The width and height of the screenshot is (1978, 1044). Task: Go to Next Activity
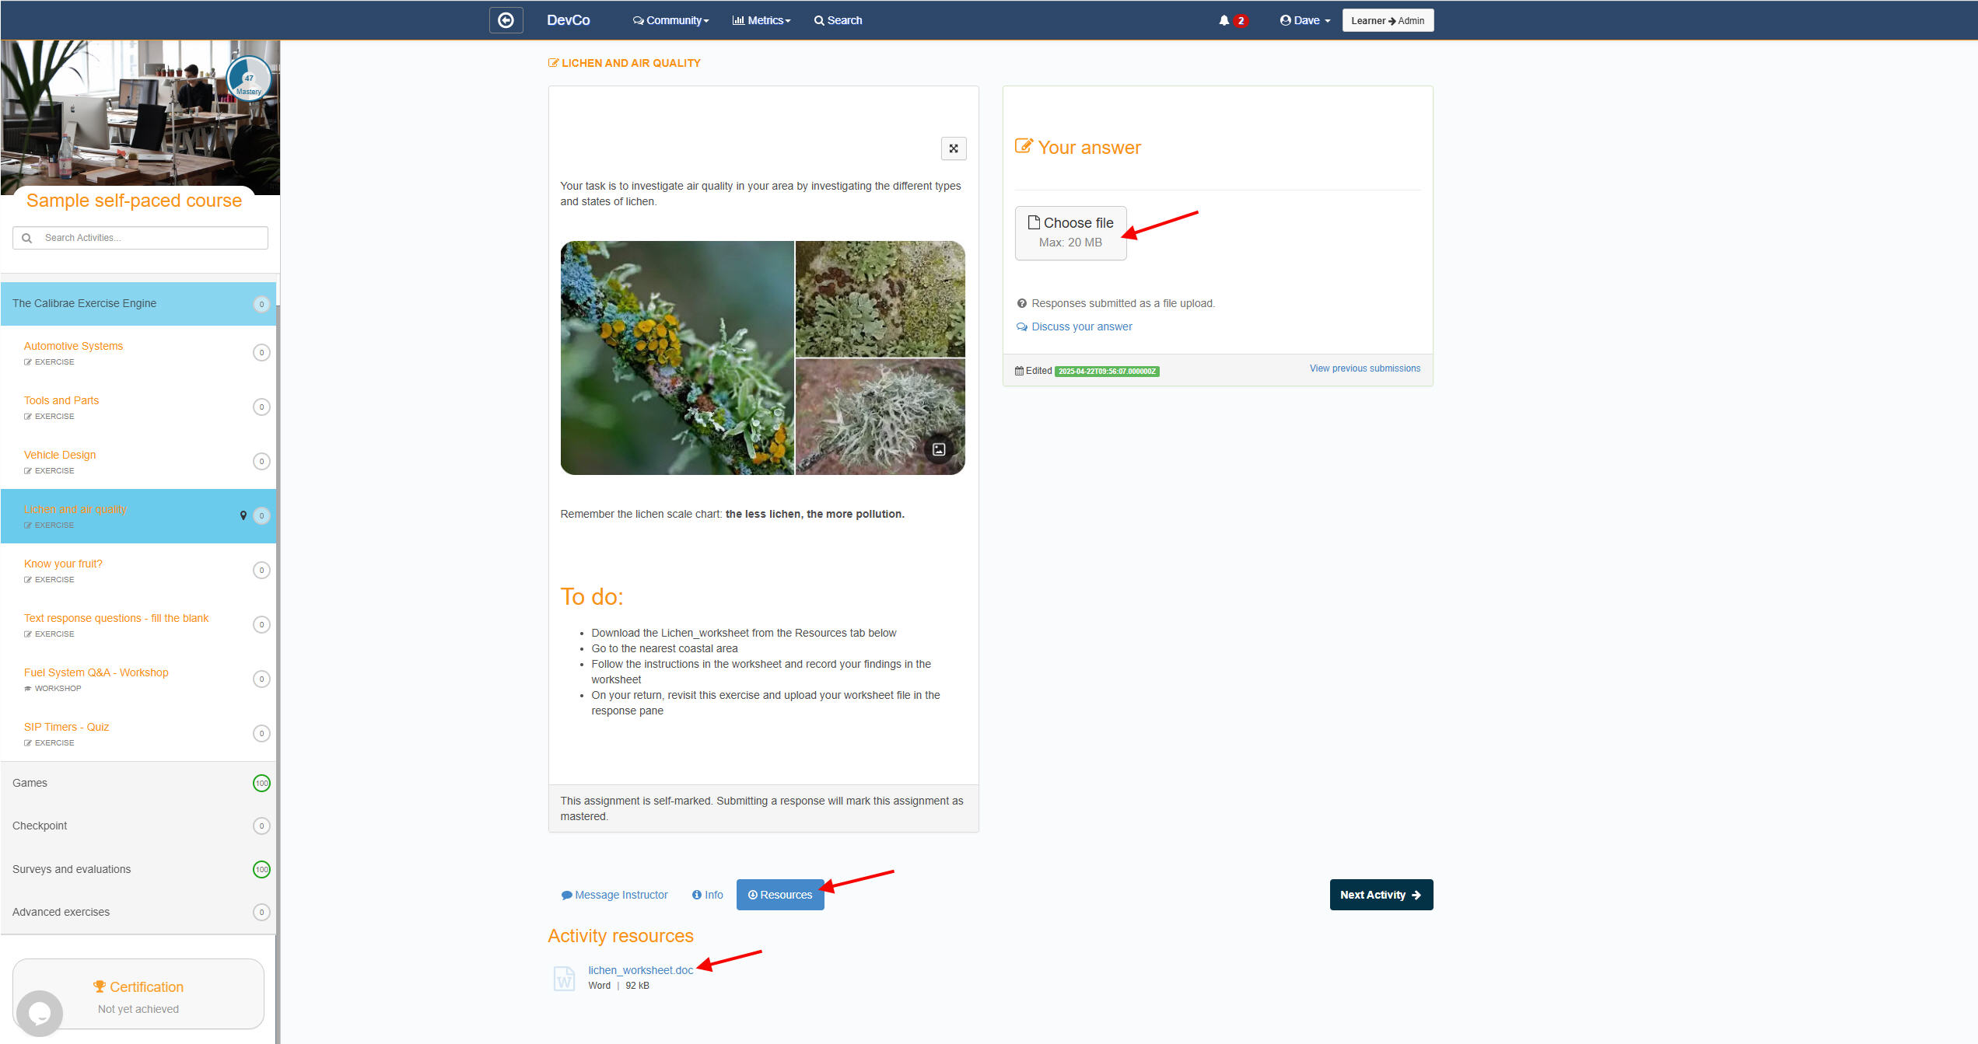pyautogui.click(x=1381, y=895)
